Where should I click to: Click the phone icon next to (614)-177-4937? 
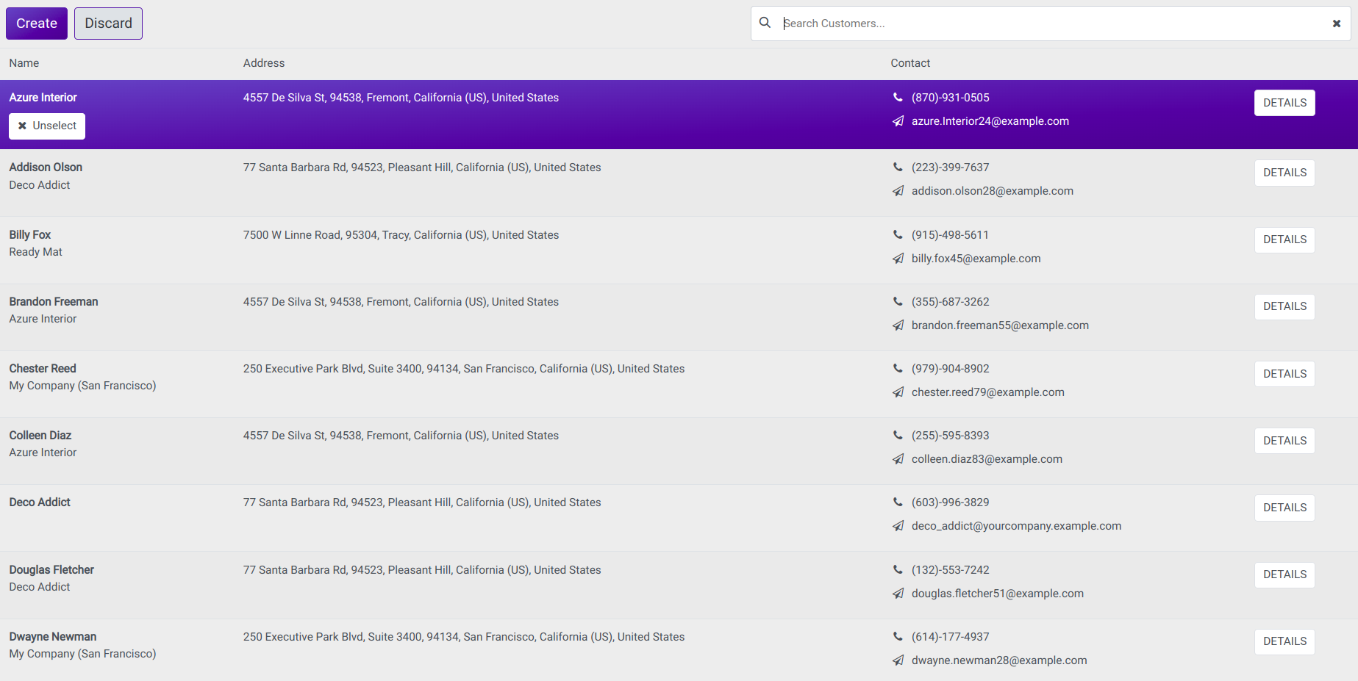tap(898, 636)
